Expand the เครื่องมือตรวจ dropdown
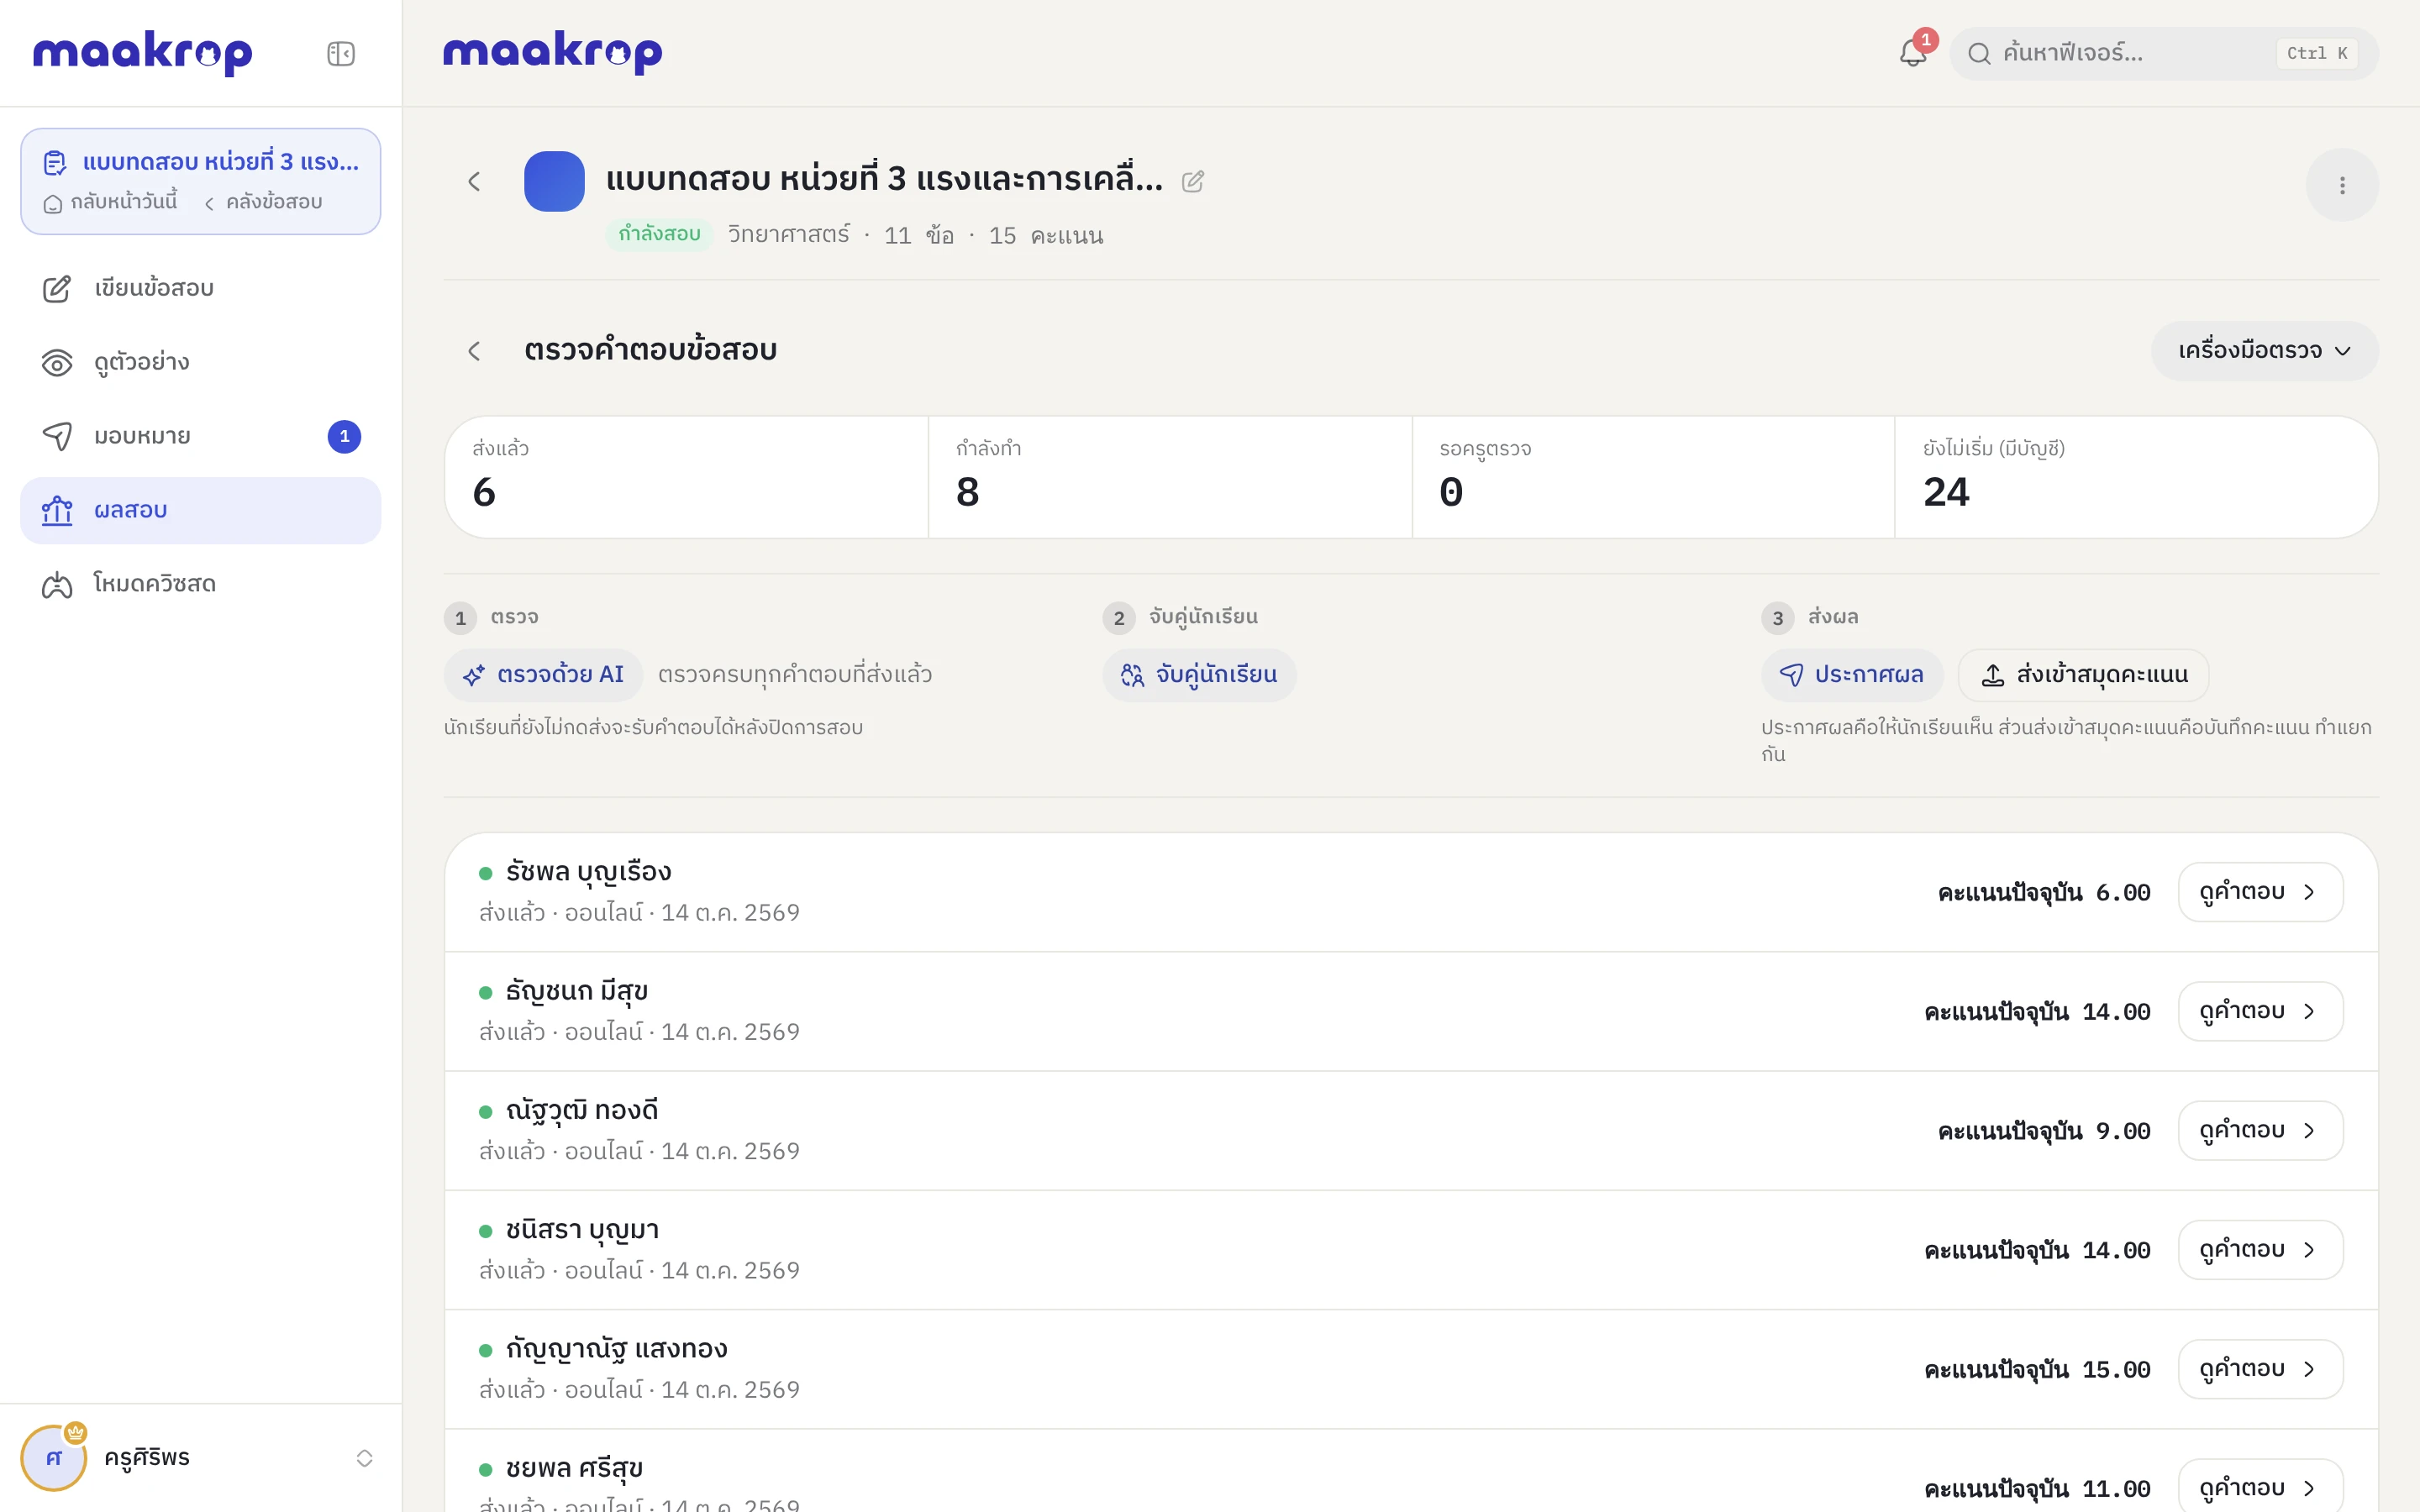Screen dimensions: 2420x1512 pos(2265,351)
